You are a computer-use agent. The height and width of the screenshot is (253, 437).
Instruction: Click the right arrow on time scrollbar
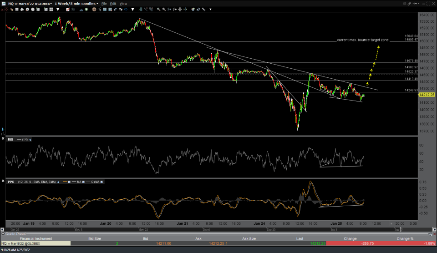(434, 230)
